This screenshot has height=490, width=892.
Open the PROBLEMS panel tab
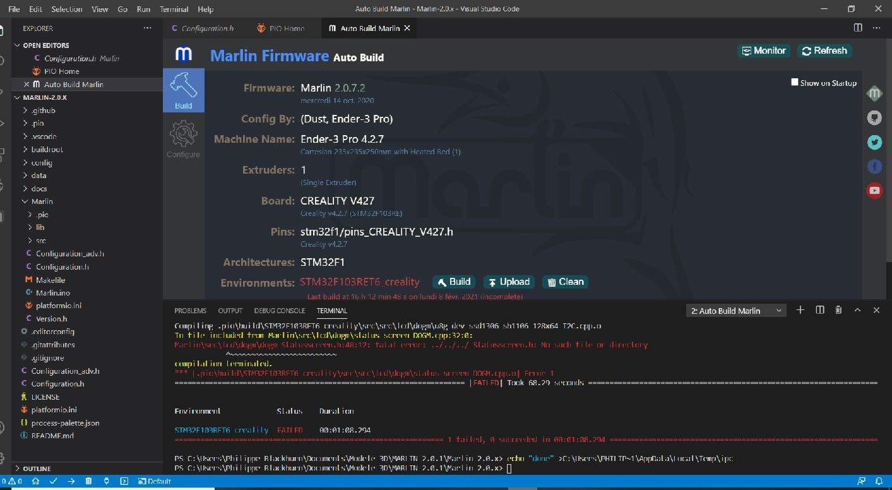(190, 311)
